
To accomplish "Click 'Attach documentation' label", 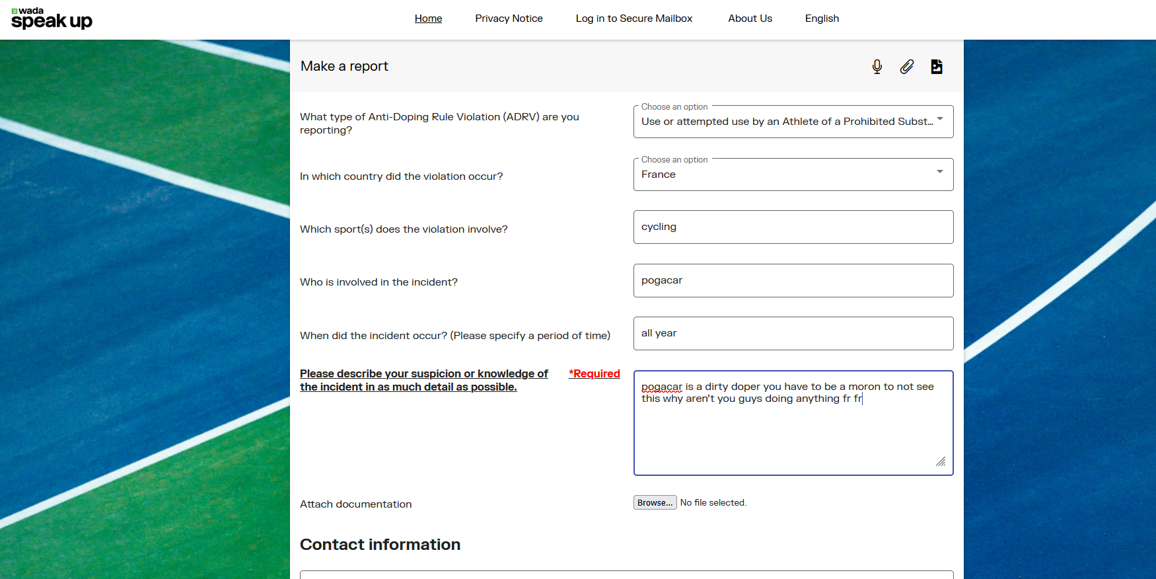I will (x=356, y=504).
